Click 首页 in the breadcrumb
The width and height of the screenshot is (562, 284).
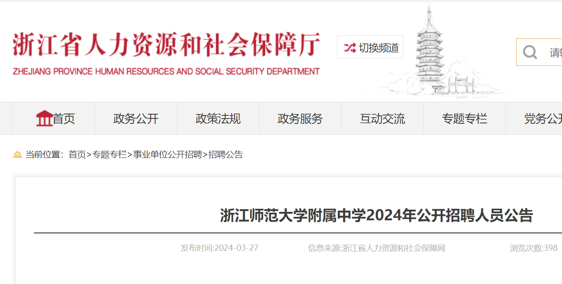click(77, 154)
